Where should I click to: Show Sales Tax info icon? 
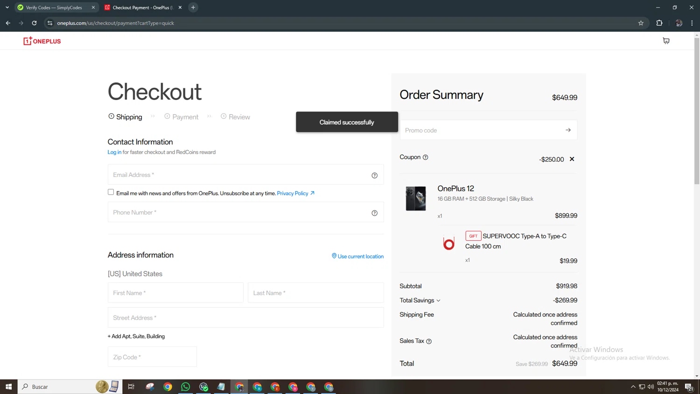click(429, 341)
